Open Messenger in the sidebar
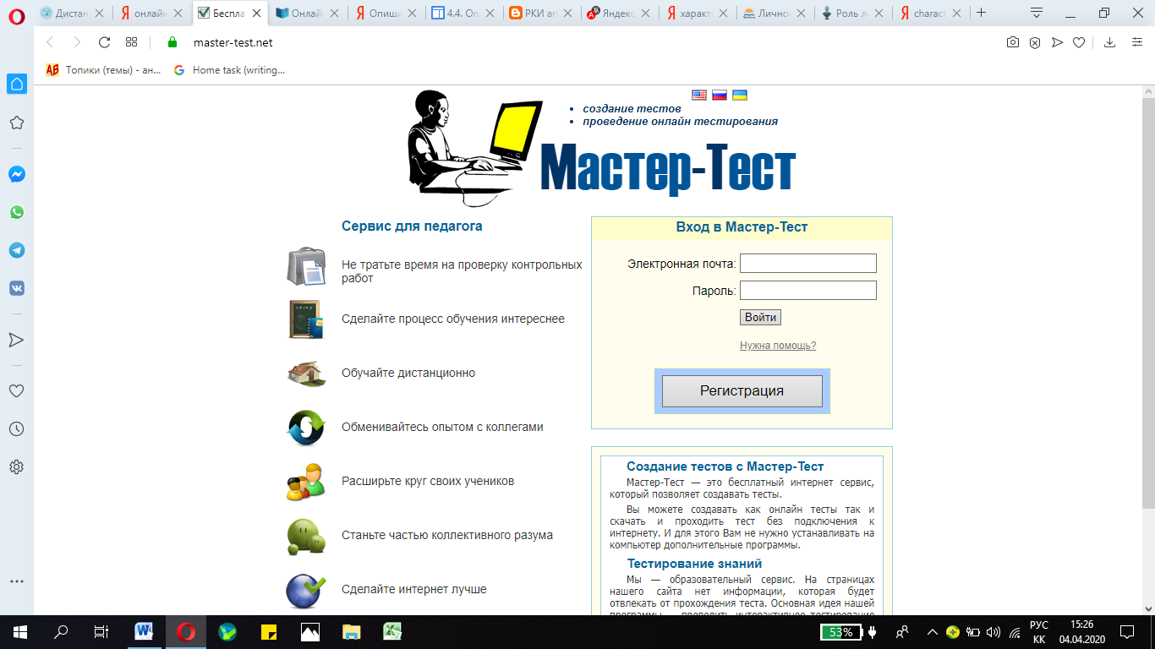1155x649 pixels. [x=16, y=174]
